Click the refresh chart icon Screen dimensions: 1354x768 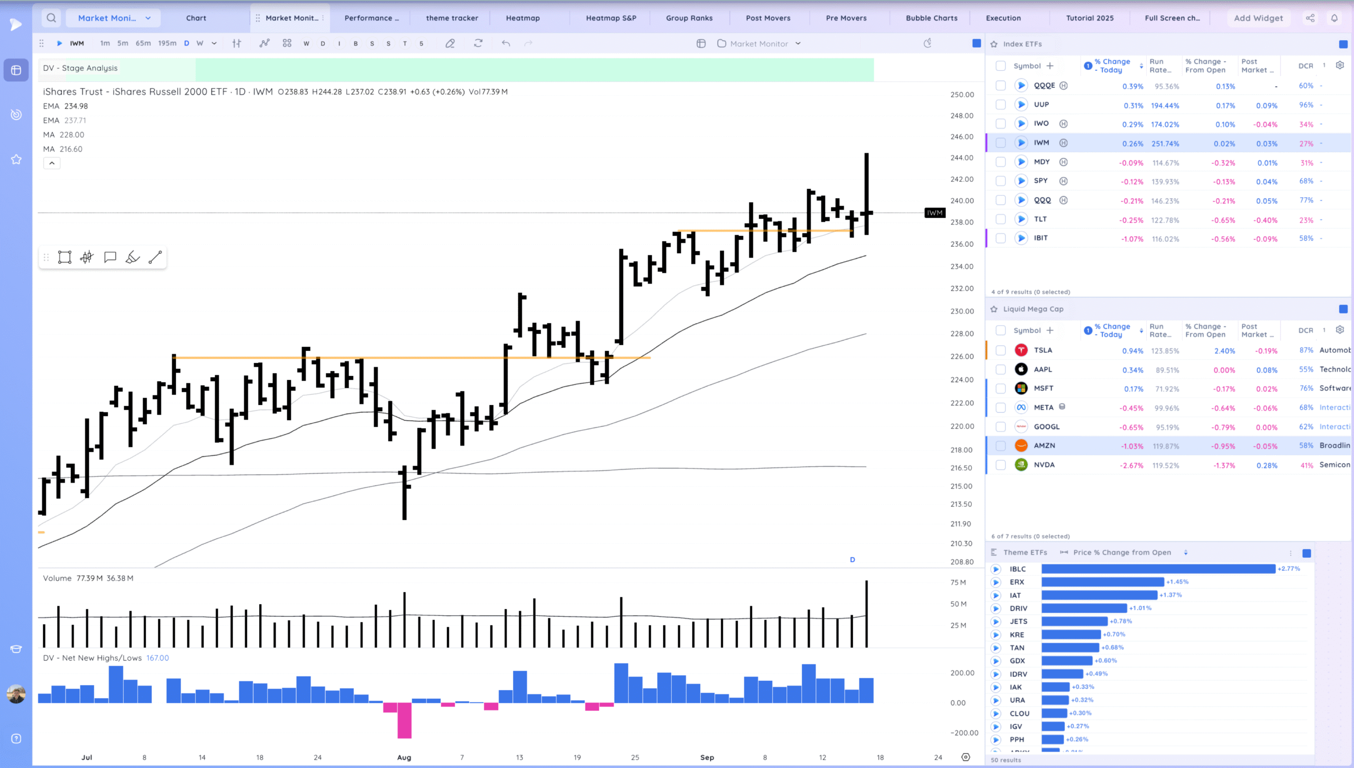(x=478, y=43)
